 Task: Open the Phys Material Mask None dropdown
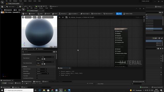(47, 62)
